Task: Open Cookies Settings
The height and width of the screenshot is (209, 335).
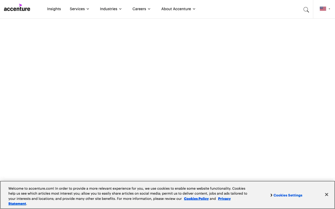Action: coord(288,195)
